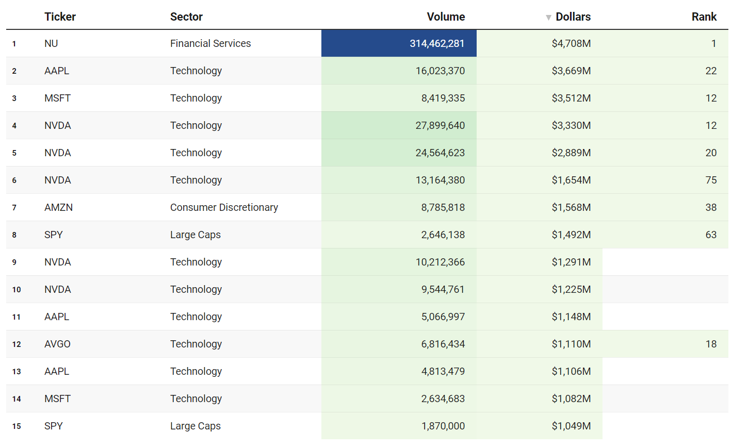The width and height of the screenshot is (732, 448).
Task: Select NVDA ticker in row 4
Action: click(58, 126)
